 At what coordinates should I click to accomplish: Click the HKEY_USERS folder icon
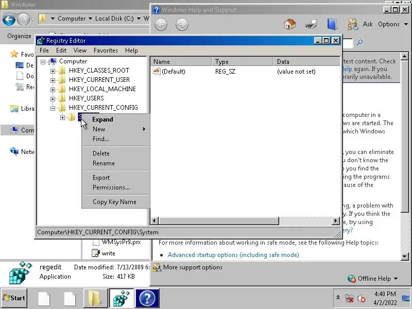point(62,98)
